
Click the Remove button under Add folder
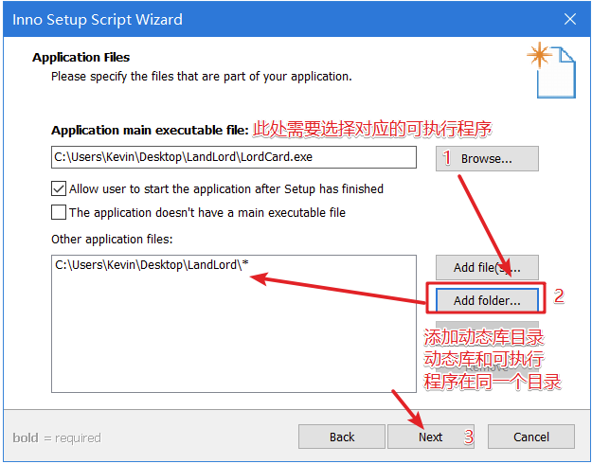487,366
